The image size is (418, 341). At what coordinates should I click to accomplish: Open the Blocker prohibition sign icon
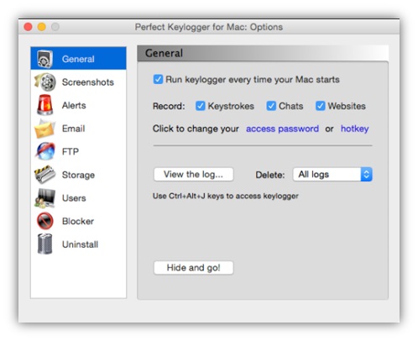44,221
